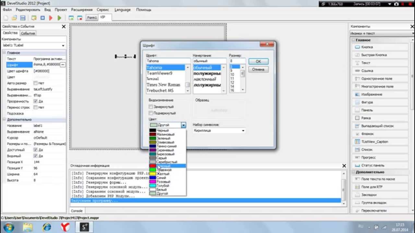
Task: Collapse the Главное properties section
Action: [x=4, y=53]
